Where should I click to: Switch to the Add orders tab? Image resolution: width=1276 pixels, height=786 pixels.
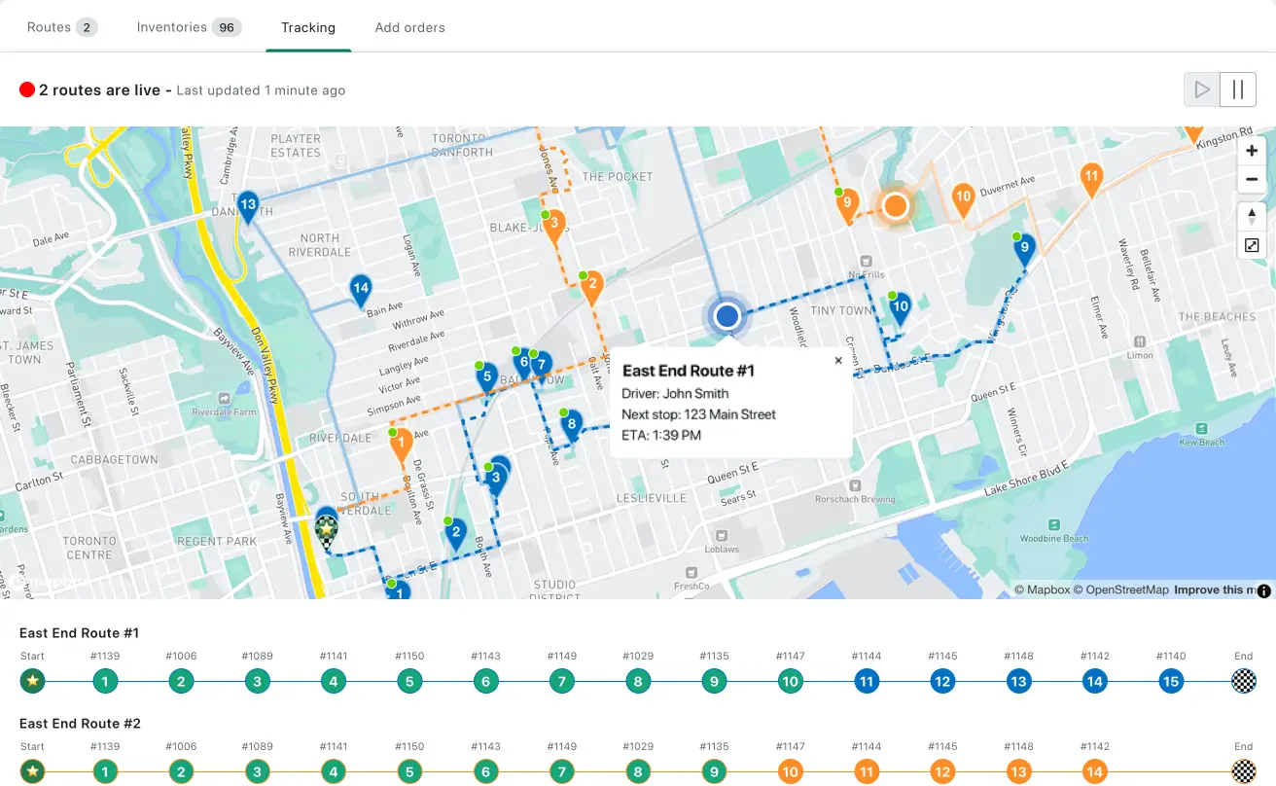pos(409,27)
